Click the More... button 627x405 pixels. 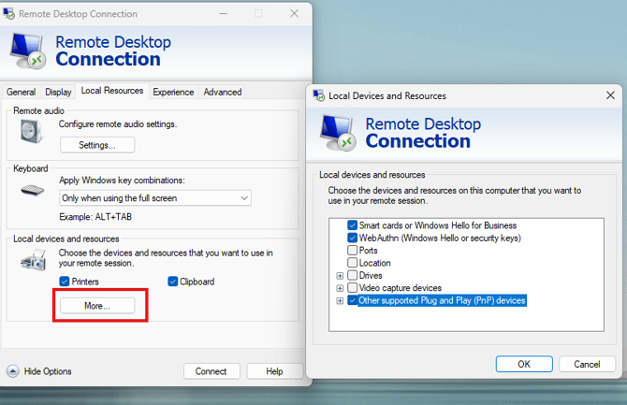[x=97, y=306]
